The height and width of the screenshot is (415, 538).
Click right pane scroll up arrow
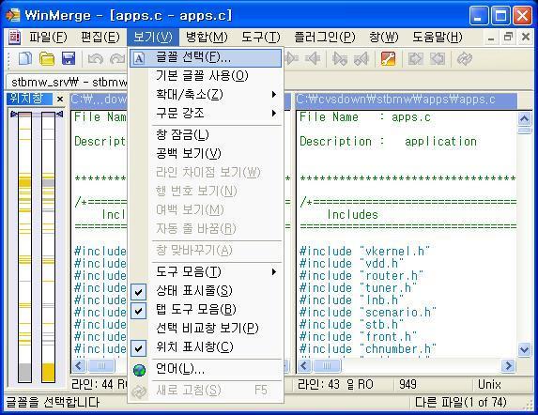(524, 119)
